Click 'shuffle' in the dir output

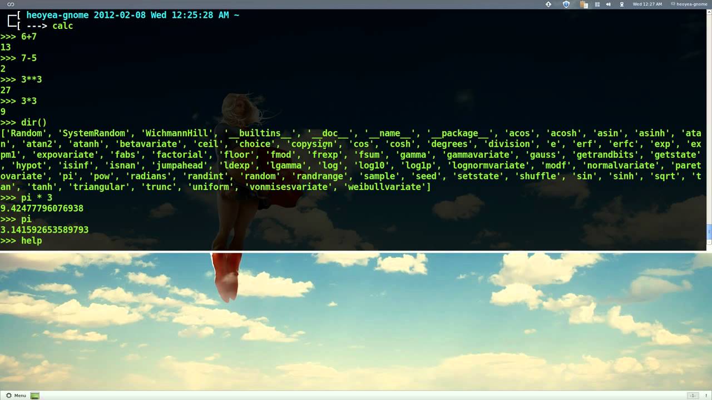[x=538, y=176]
